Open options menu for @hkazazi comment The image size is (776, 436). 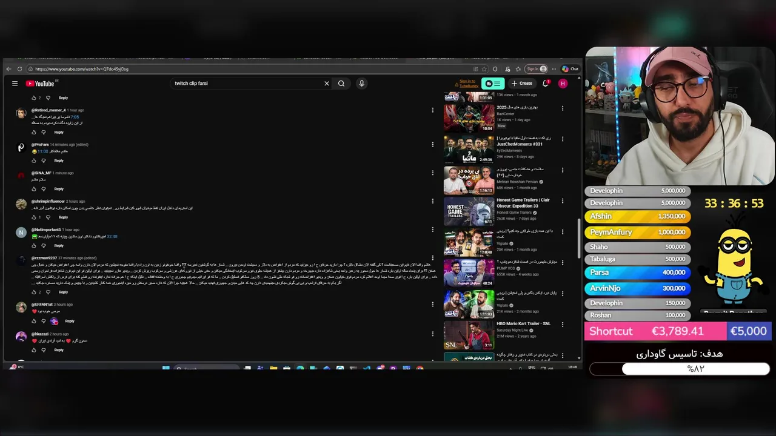[433, 334]
